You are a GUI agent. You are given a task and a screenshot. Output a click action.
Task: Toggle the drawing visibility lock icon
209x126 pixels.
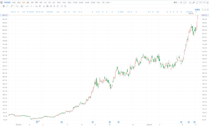pos(51,6)
